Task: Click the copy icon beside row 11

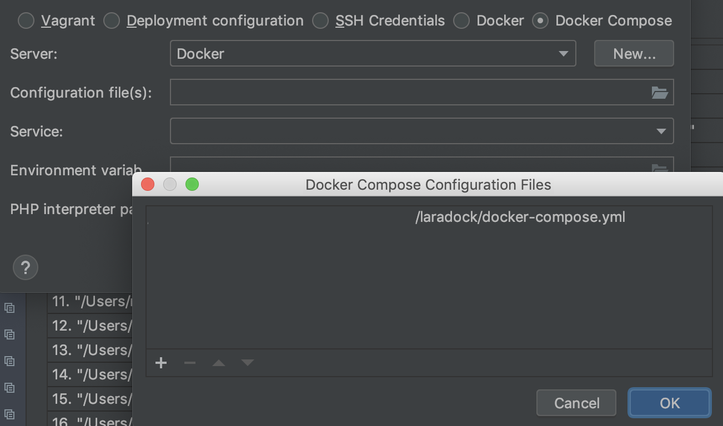Action: point(9,307)
